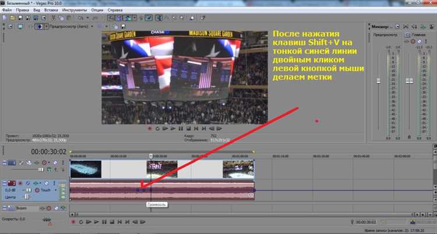Expand the Auto Ripple mode dropdown
Viewport: 437px width, 234px height.
coord(135,18)
